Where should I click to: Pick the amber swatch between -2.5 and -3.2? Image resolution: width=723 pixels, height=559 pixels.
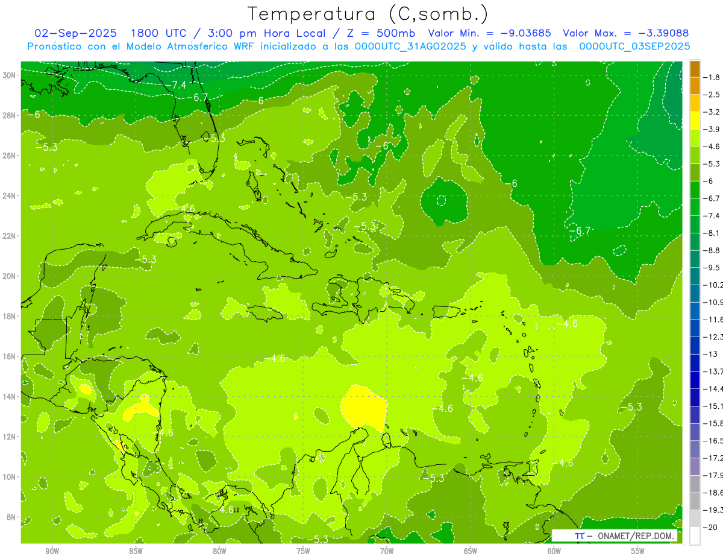(695, 103)
